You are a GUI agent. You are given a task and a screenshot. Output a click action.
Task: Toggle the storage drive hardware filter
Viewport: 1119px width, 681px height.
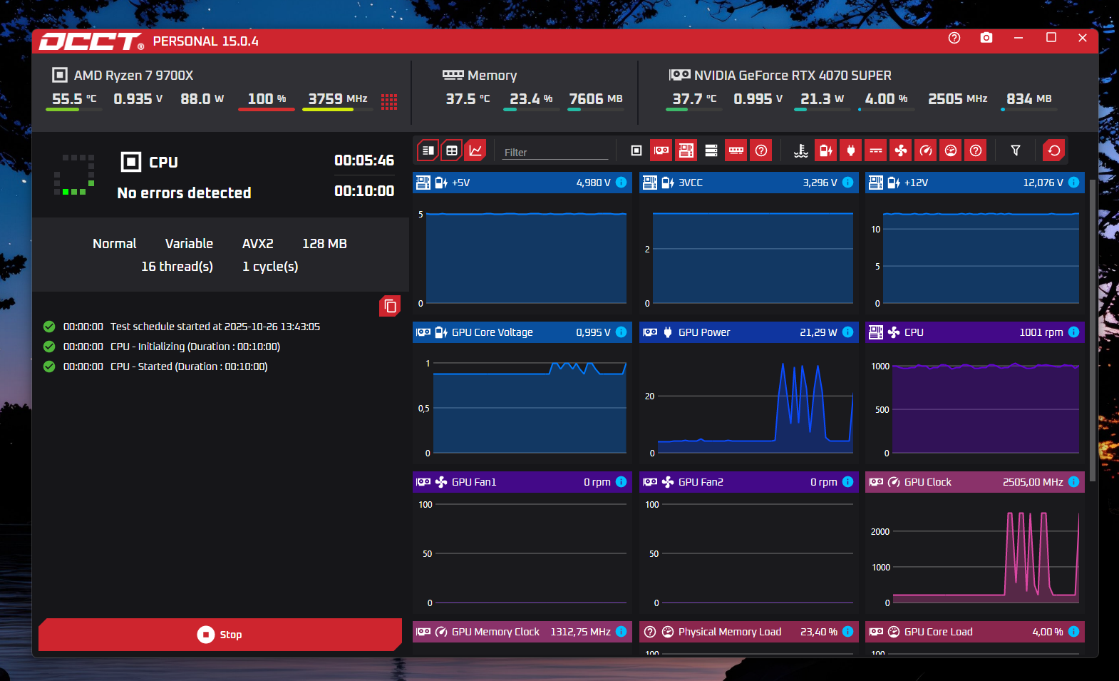(x=711, y=150)
